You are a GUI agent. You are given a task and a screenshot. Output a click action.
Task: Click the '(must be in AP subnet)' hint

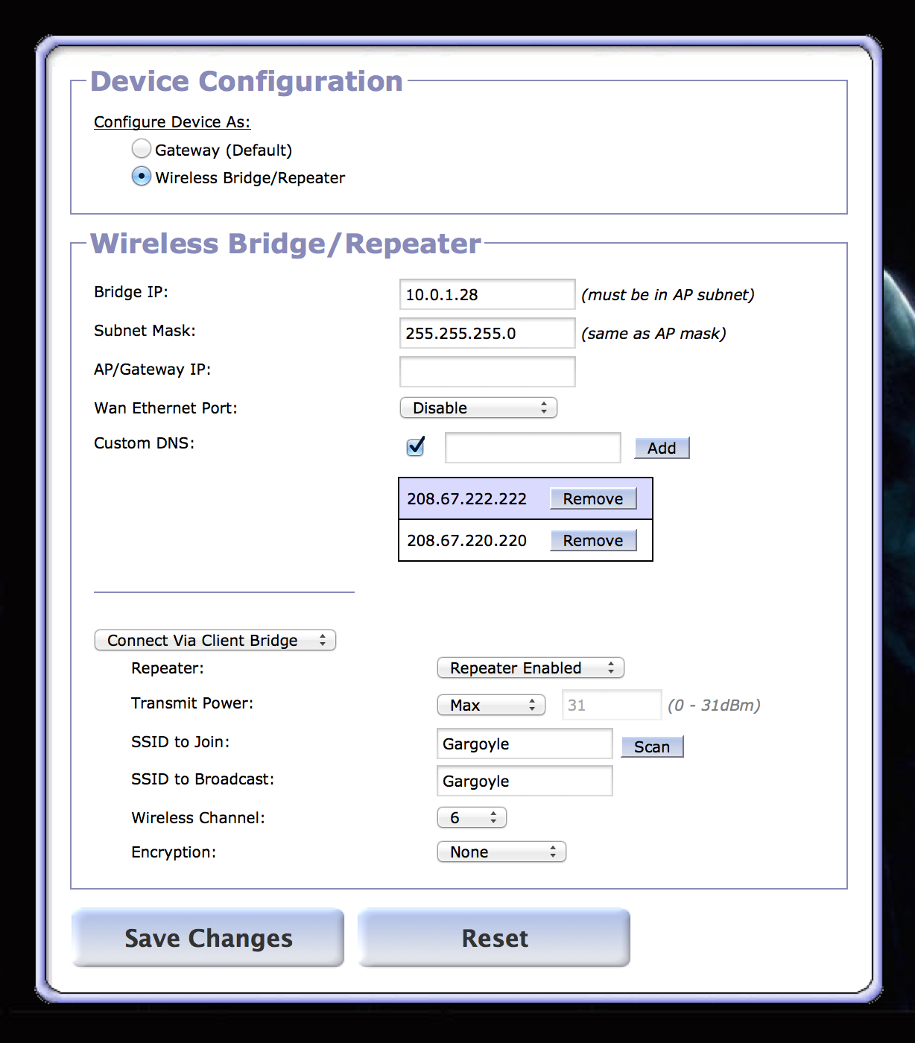click(668, 295)
